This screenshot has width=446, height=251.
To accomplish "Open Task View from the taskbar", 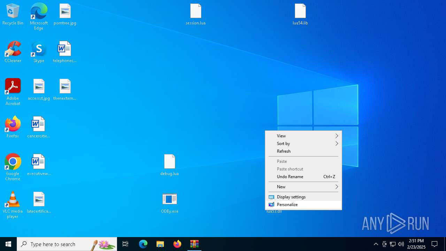I will click(125, 244).
